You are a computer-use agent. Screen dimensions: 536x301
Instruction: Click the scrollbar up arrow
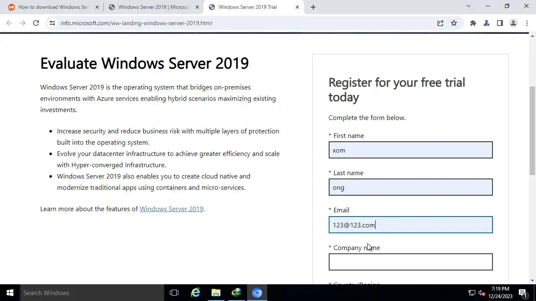pyautogui.click(x=532, y=36)
